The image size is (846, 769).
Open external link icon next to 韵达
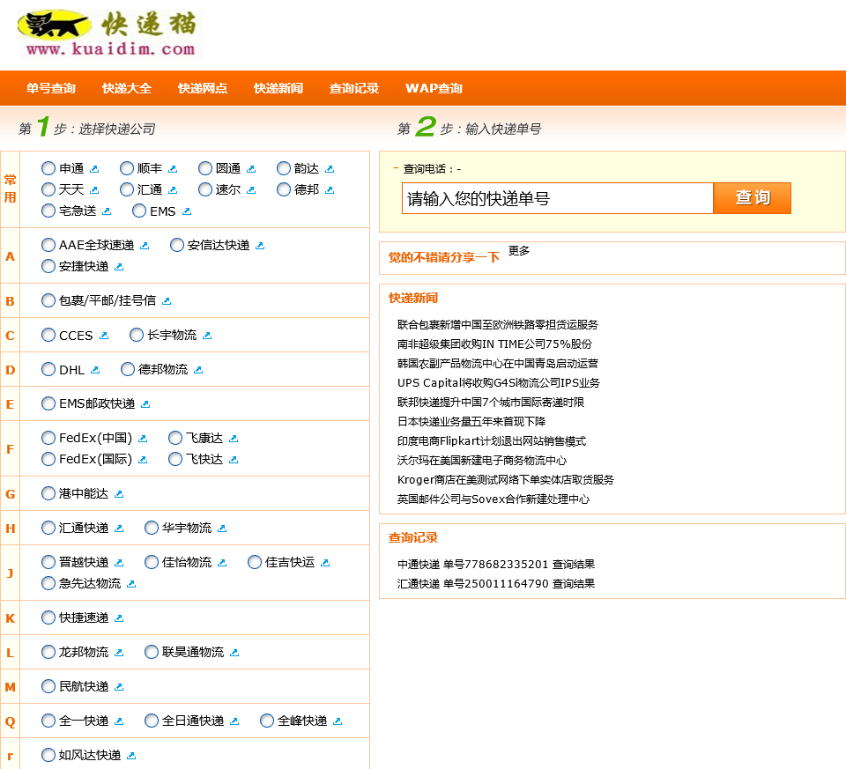tap(330, 169)
